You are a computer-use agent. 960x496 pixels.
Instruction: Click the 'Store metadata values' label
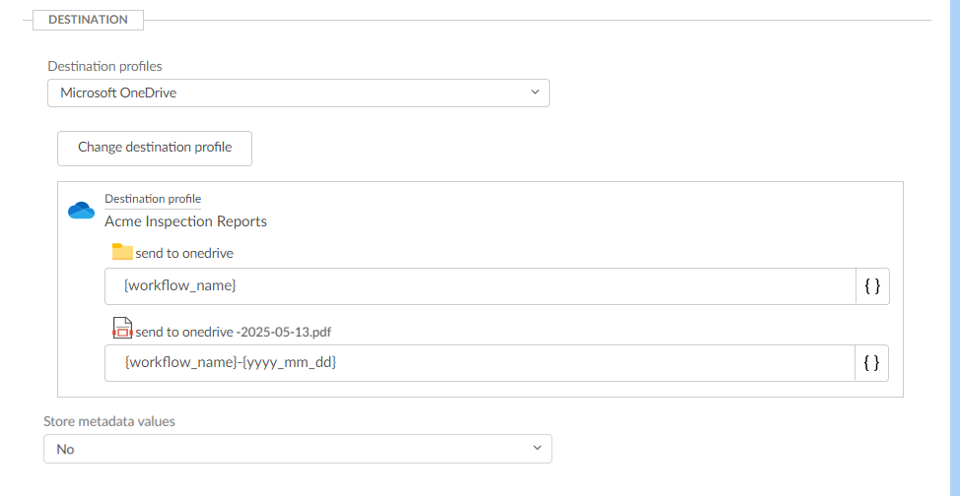click(109, 421)
